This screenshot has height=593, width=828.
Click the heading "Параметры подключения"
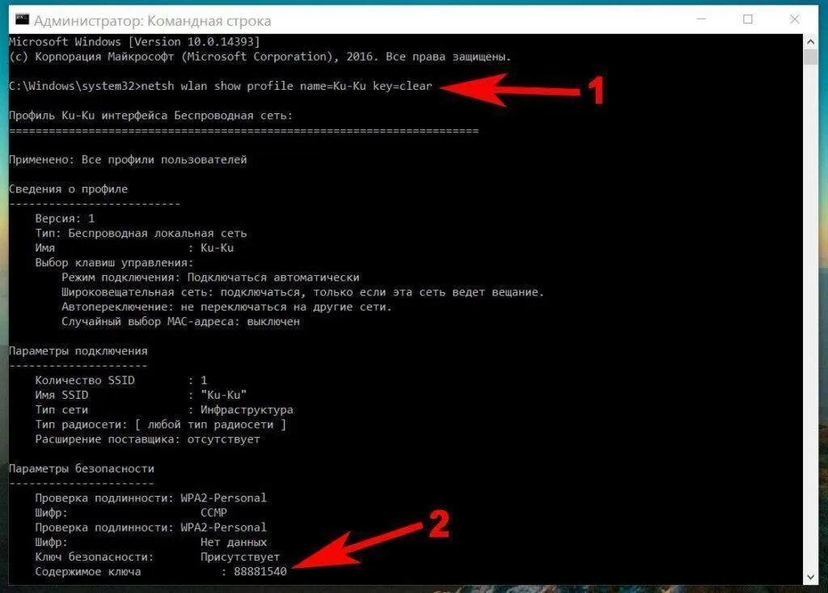pos(78,351)
